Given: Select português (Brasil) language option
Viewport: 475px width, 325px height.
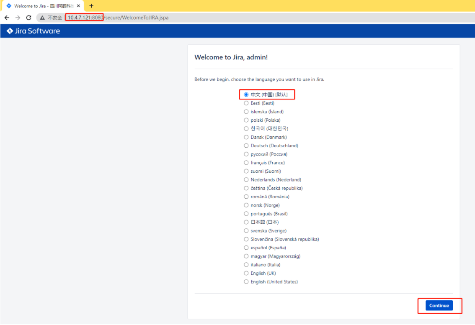Looking at the screenshot, I should [246, 214].
